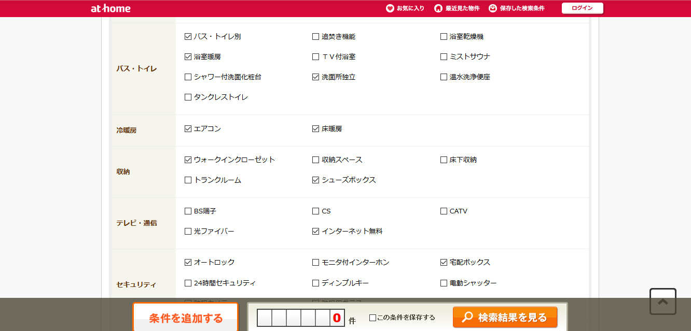This screenshot has width=691, height=331.
Task: Click the back-to-top arrow button
Action: click(663, 301)
